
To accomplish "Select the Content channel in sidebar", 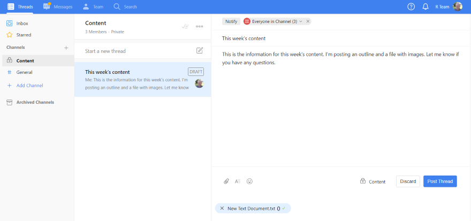I will click(x=37, y=60).
